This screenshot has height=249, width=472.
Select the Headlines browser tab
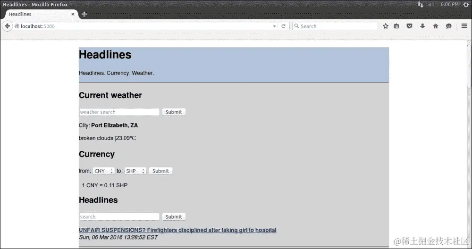[41, 14]
